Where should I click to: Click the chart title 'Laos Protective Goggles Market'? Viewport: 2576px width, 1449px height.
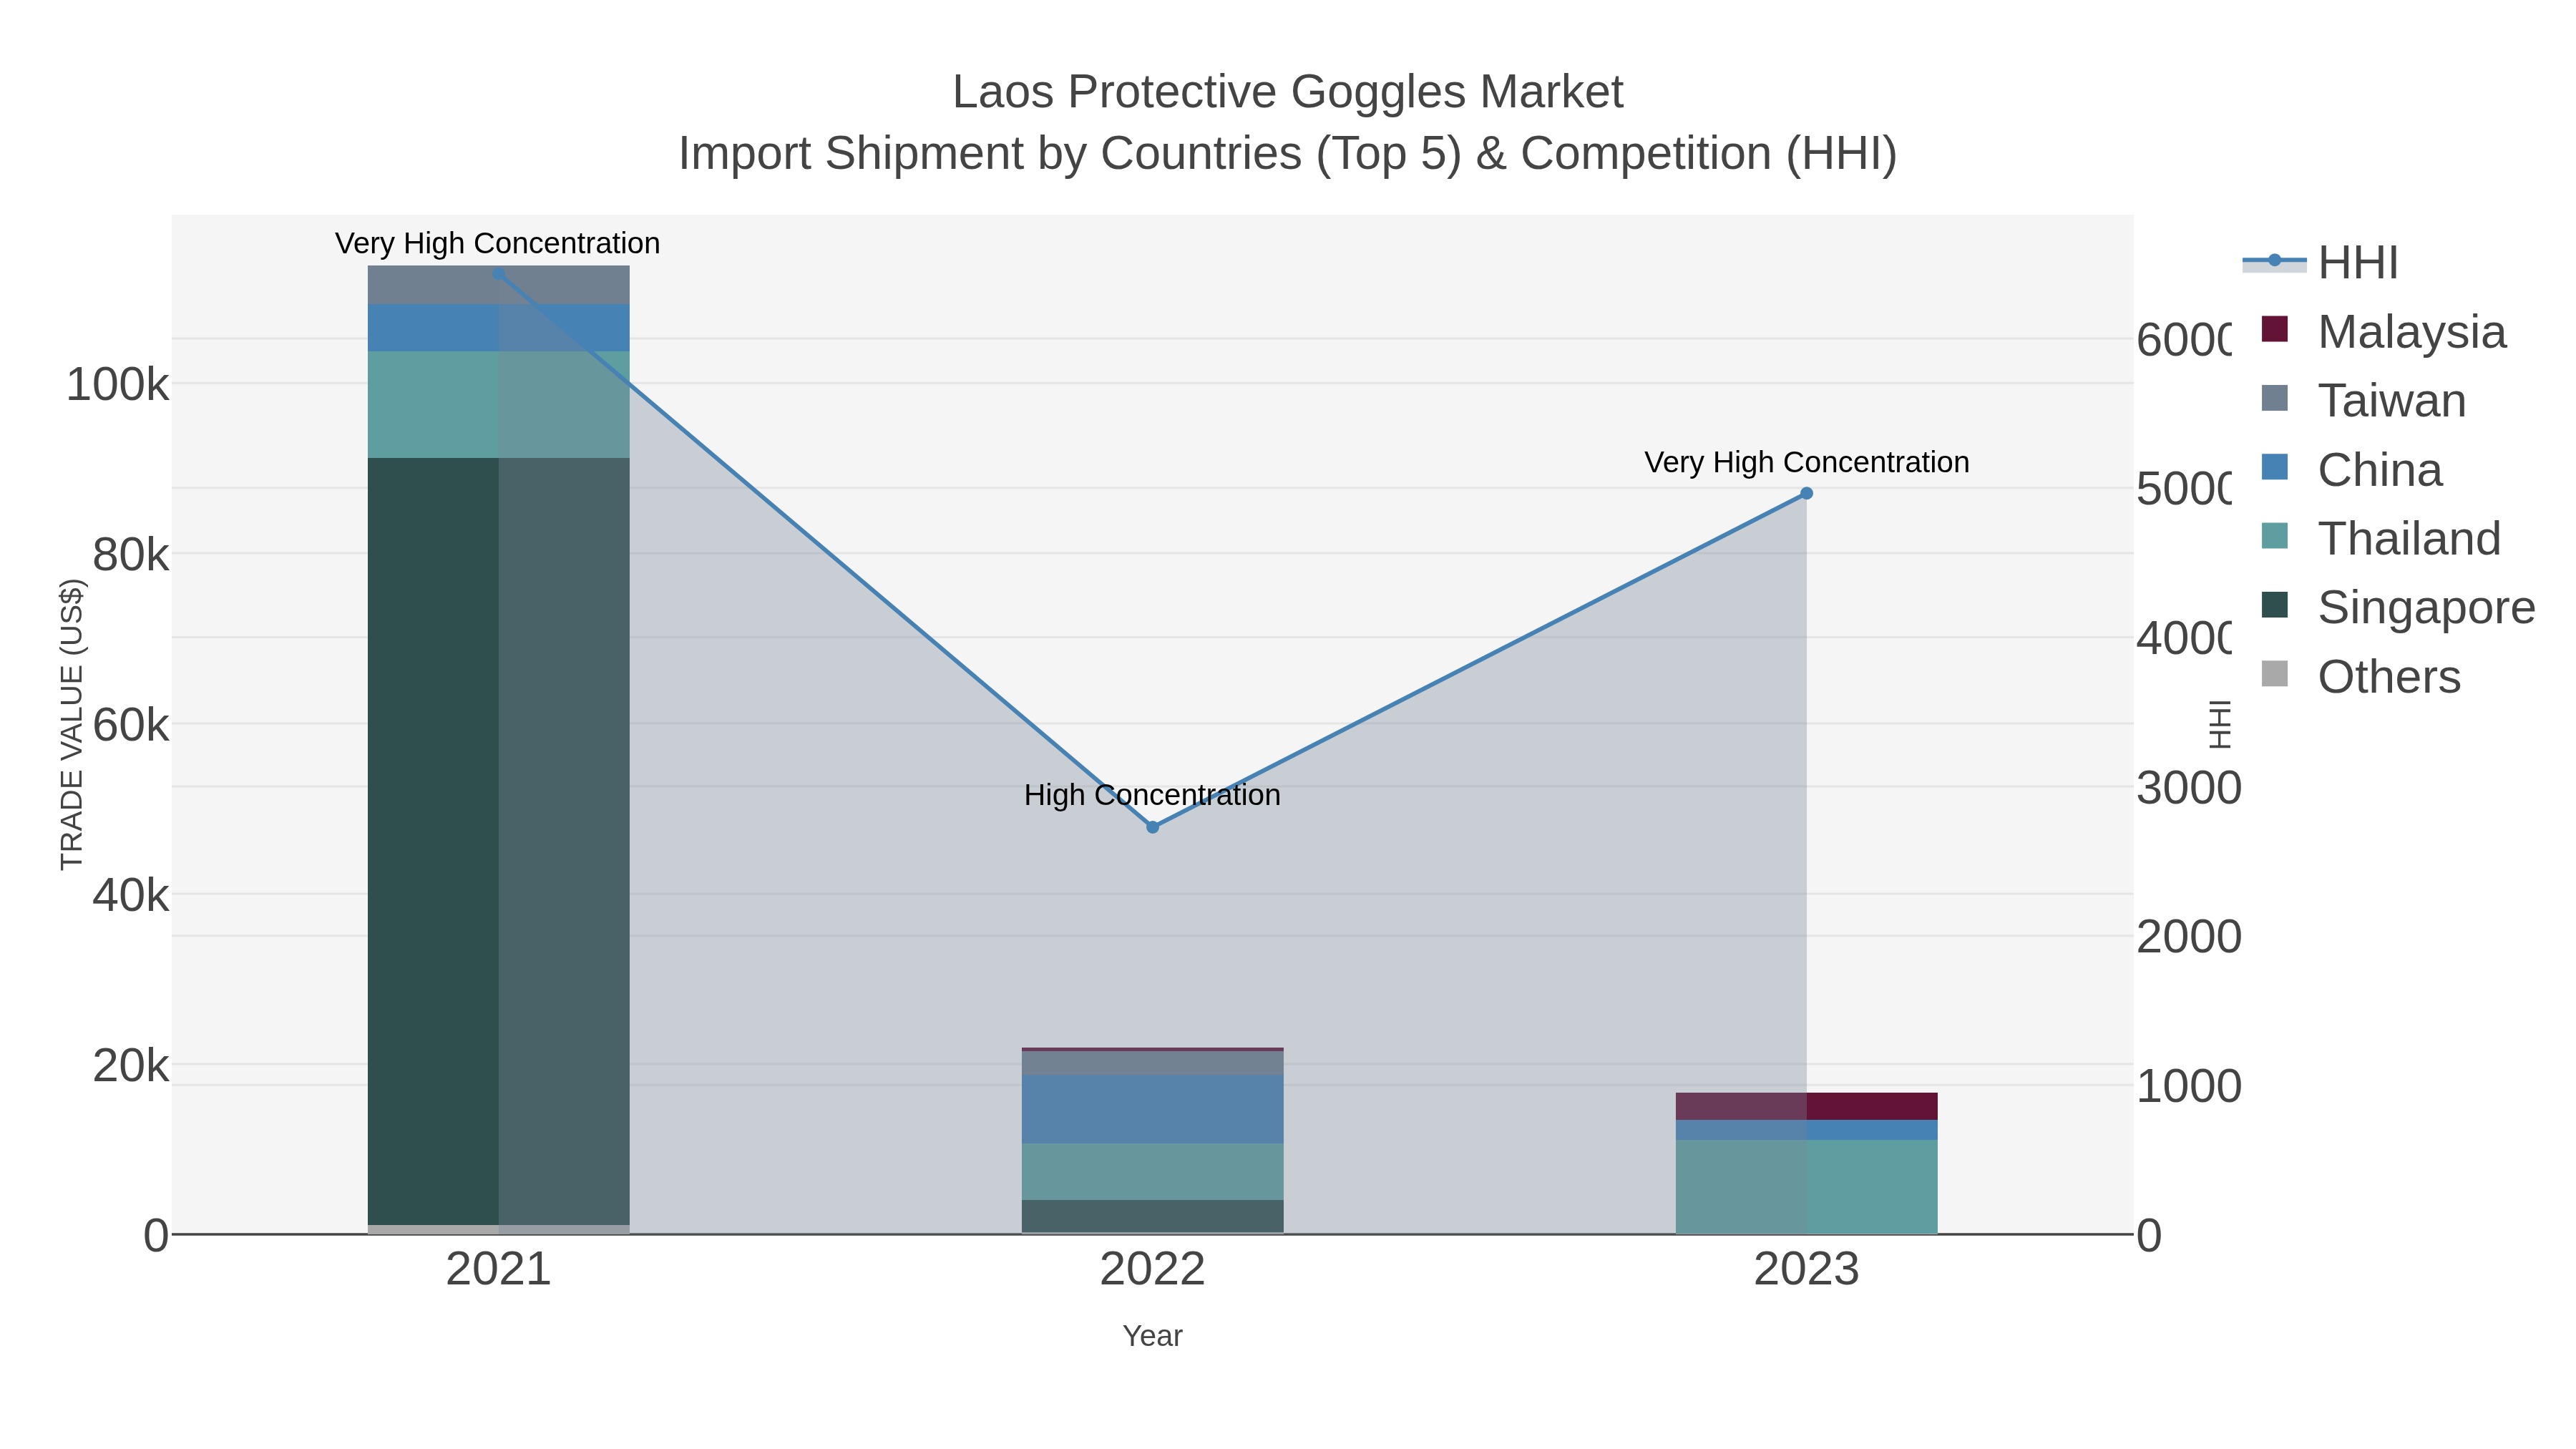[x=1287, y=92]
